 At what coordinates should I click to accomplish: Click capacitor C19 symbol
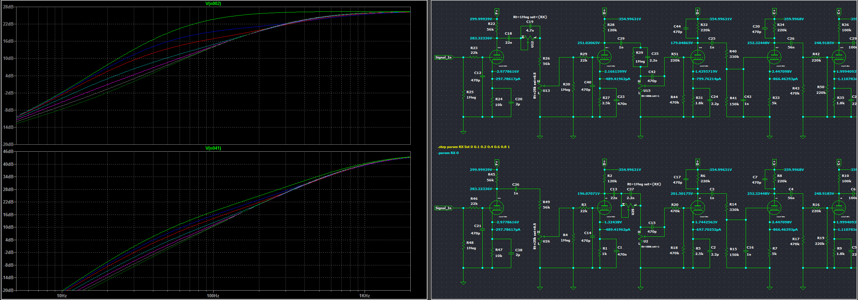pyautogui.click(x=530, y=26)
